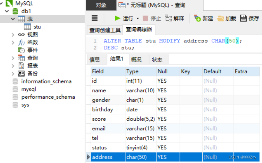
Task: Click the Null column header
Action: pos(168,71)
